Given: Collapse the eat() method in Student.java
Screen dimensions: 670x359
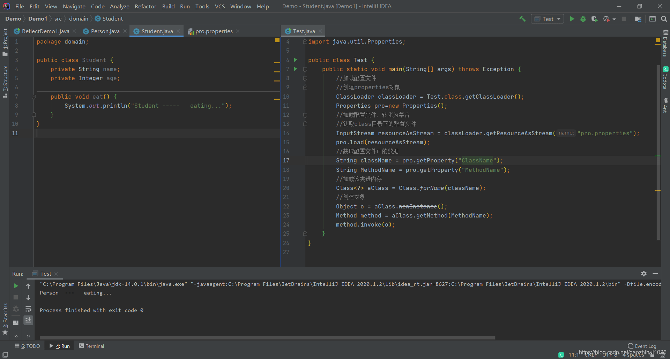Looking at the screenshot, I should [x=34, y=97].
